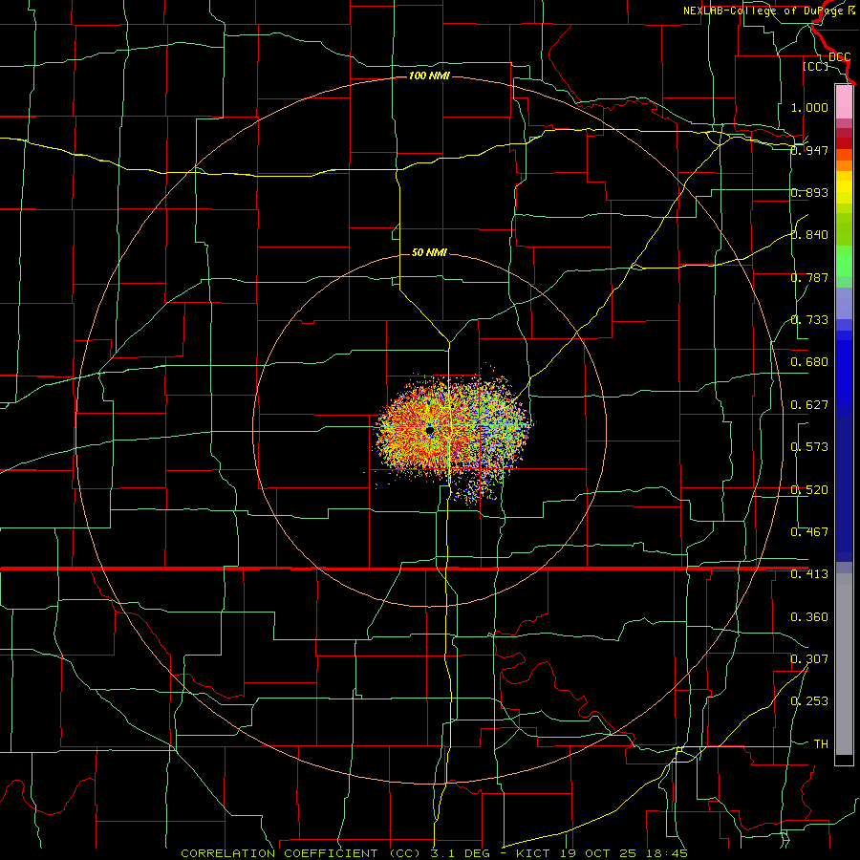Viewport: 860px width, 860px height.
Task: Click the black radar site dot at the center
Action: [x=429, y=431]
